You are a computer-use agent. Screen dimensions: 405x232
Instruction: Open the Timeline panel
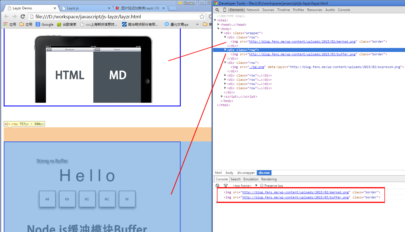click(x=283, y=10)
